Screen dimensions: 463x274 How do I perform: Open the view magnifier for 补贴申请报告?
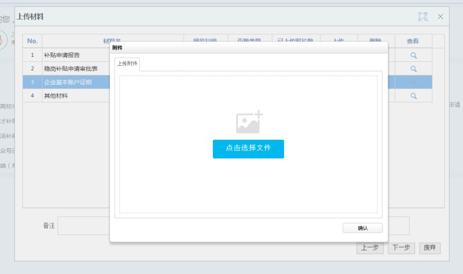pyautogui.click(x=413, y=55)
